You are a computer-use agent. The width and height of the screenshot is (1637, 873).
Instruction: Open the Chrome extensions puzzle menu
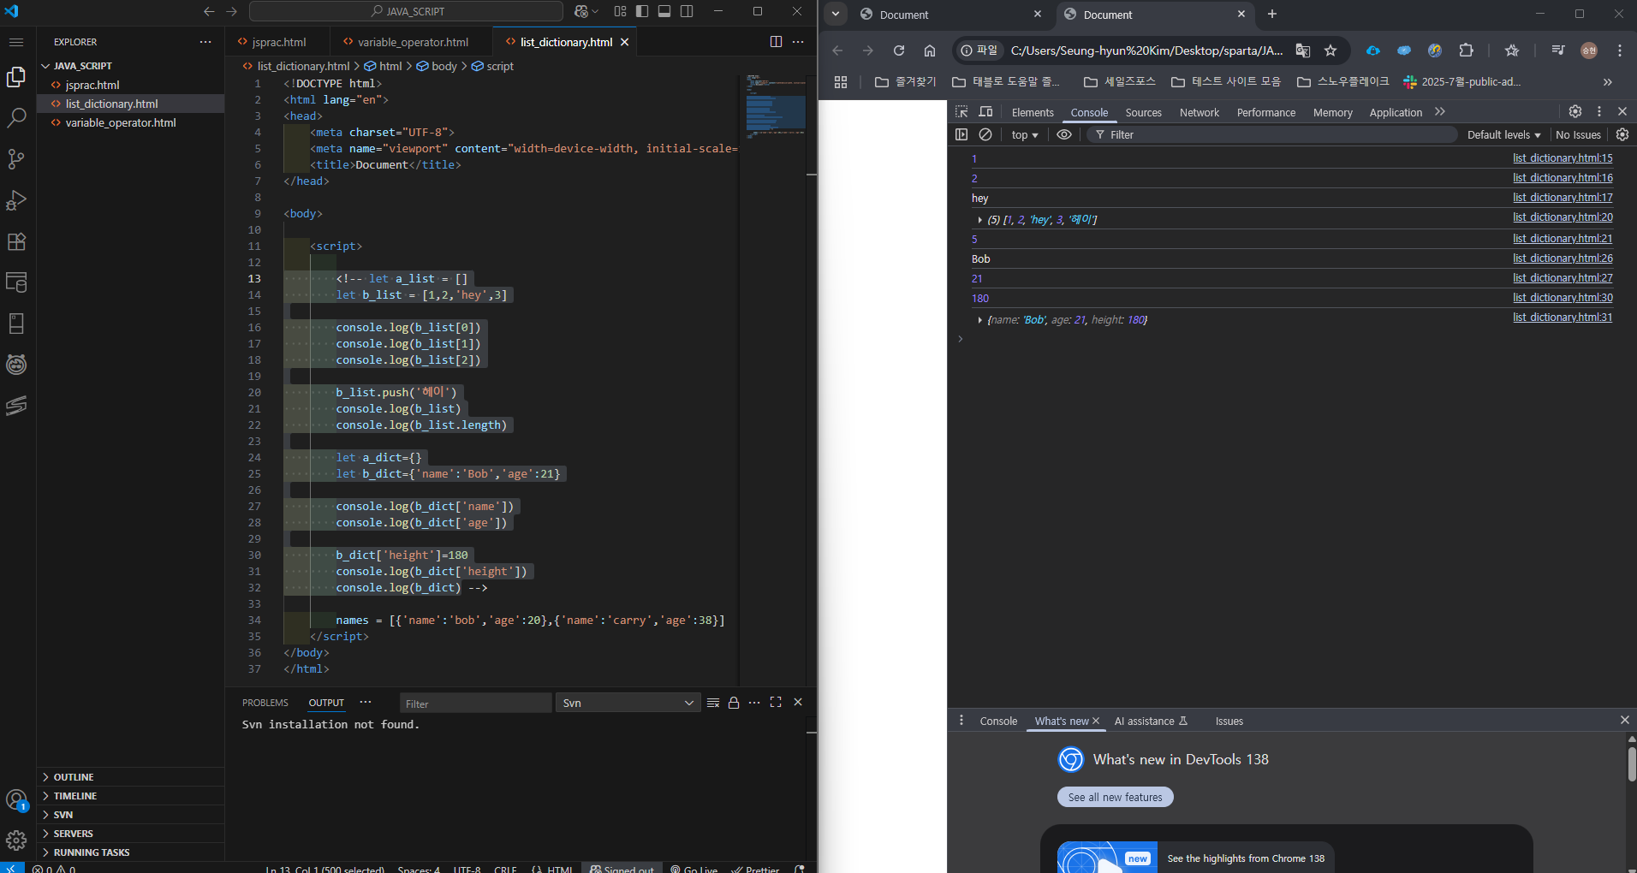click(1466, 50)
